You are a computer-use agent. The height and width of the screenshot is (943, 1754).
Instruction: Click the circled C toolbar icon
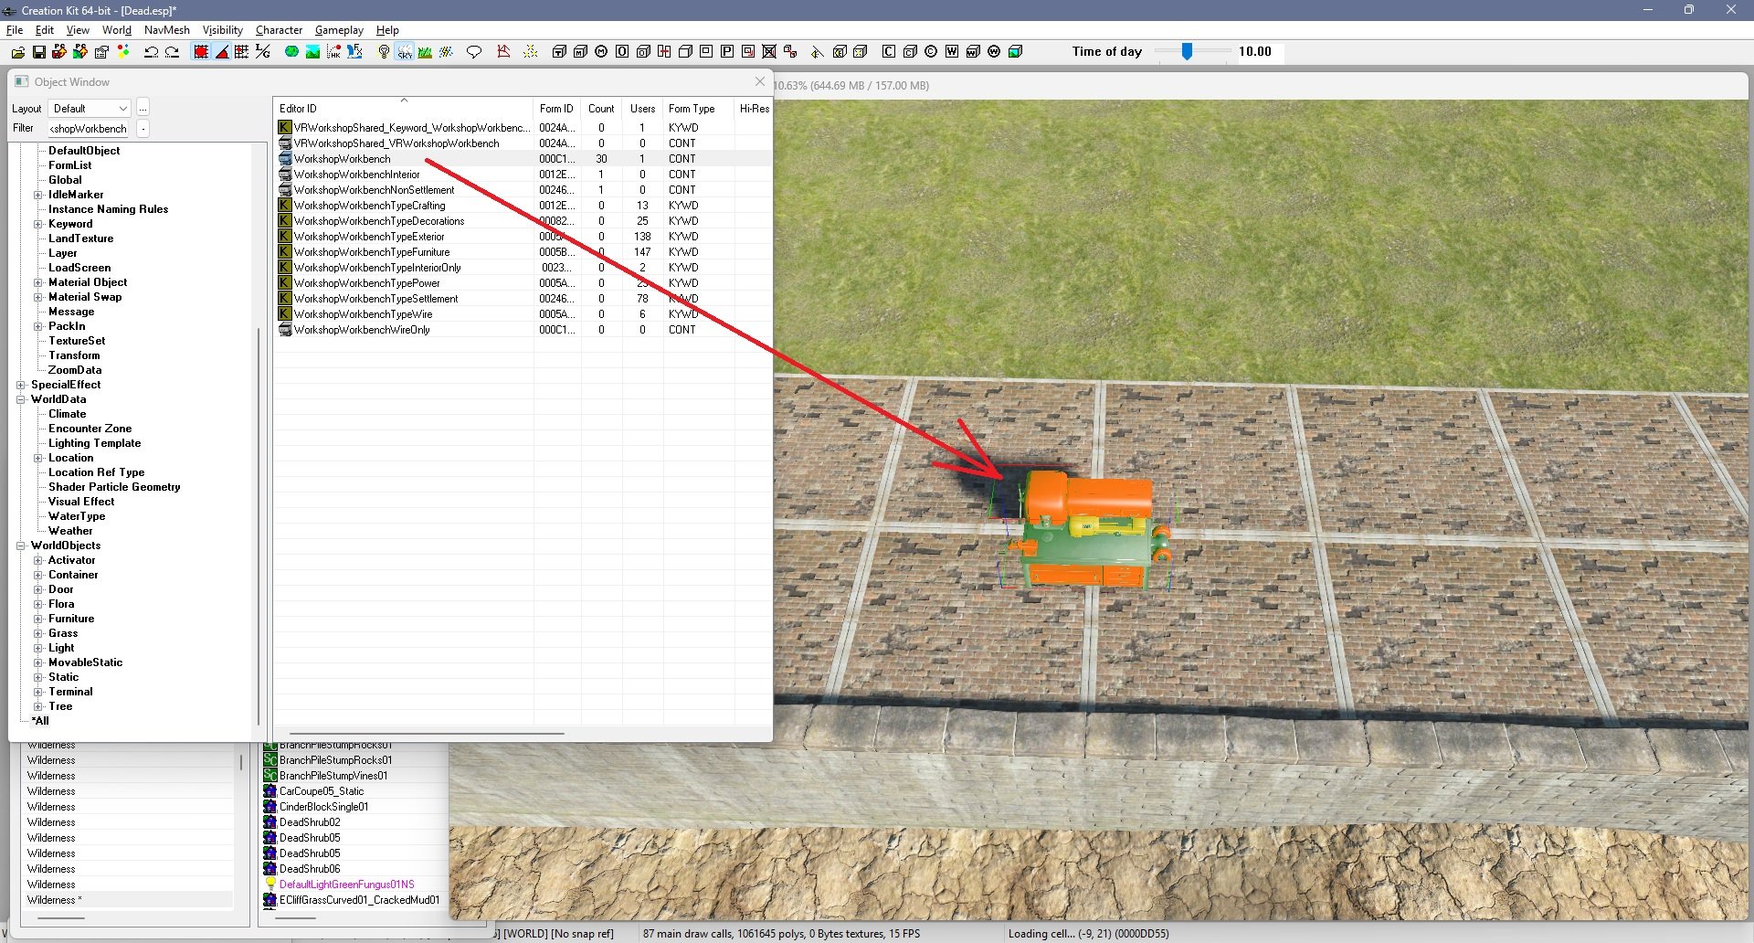click(x=931, y=52)
